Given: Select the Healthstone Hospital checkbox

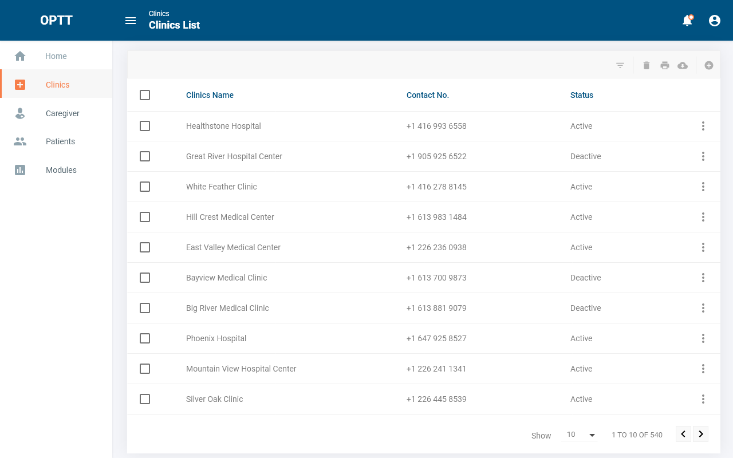Looking at the screenshot, I should (145, 126).
